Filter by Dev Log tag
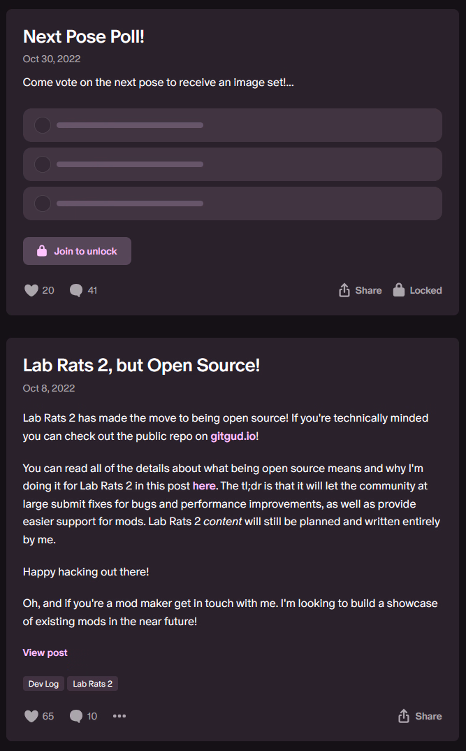 point(43,684)
